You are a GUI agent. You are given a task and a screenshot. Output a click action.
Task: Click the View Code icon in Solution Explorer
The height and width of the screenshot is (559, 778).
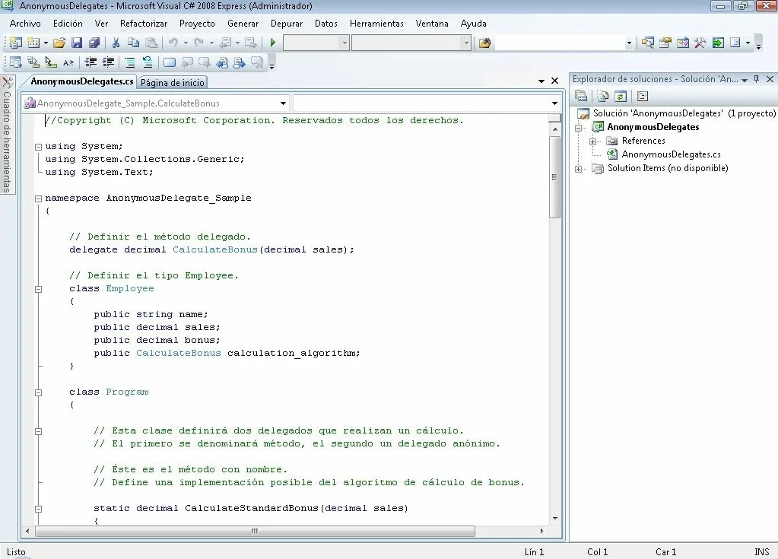tap(643, 97)
